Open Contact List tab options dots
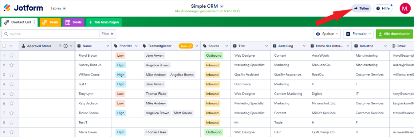Screen dimensions: 414x137 (34, 22)
